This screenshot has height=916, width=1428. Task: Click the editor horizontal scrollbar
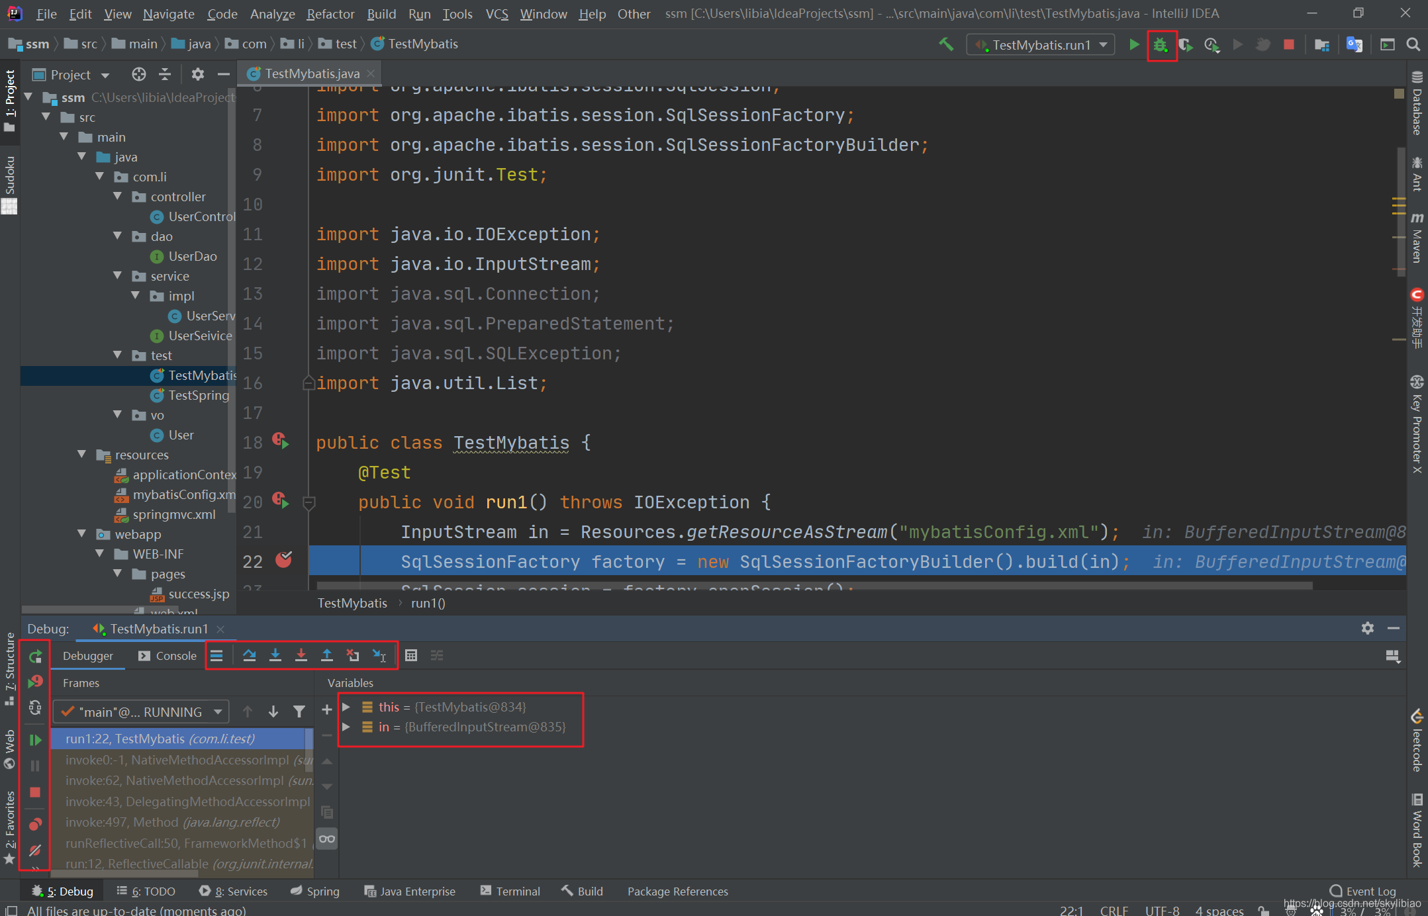[x=814, y=586]
